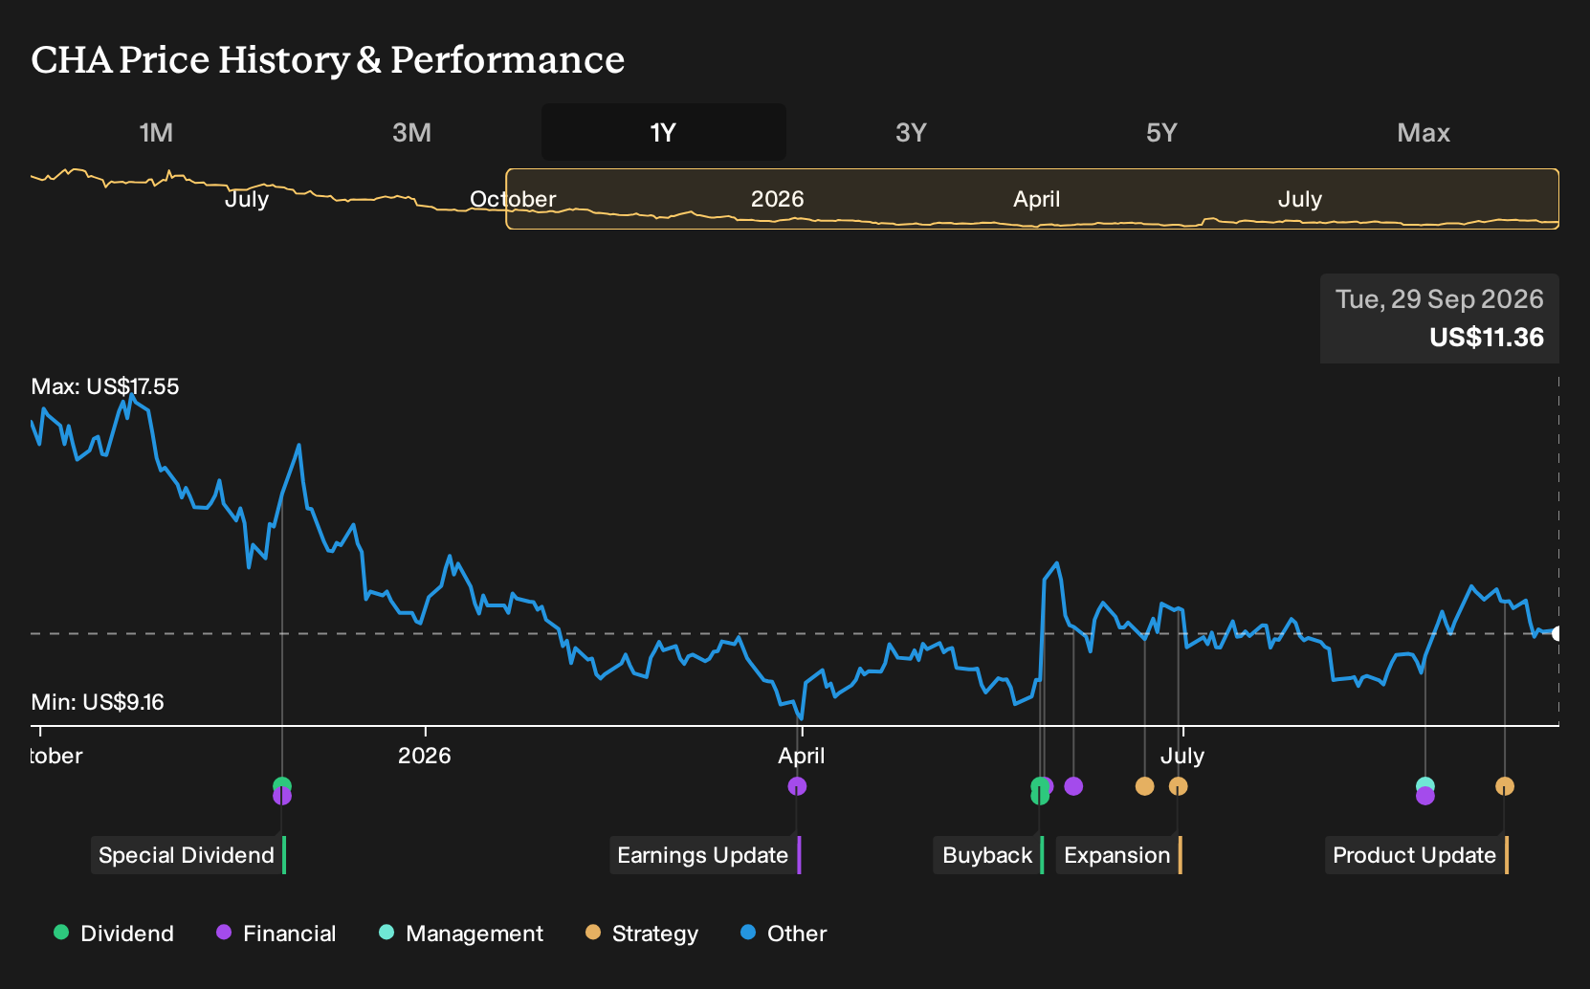The image size is (1590, 989).
Task: Click the purple Financial marker right of Buyback dots
Action: click(1073, 786)
